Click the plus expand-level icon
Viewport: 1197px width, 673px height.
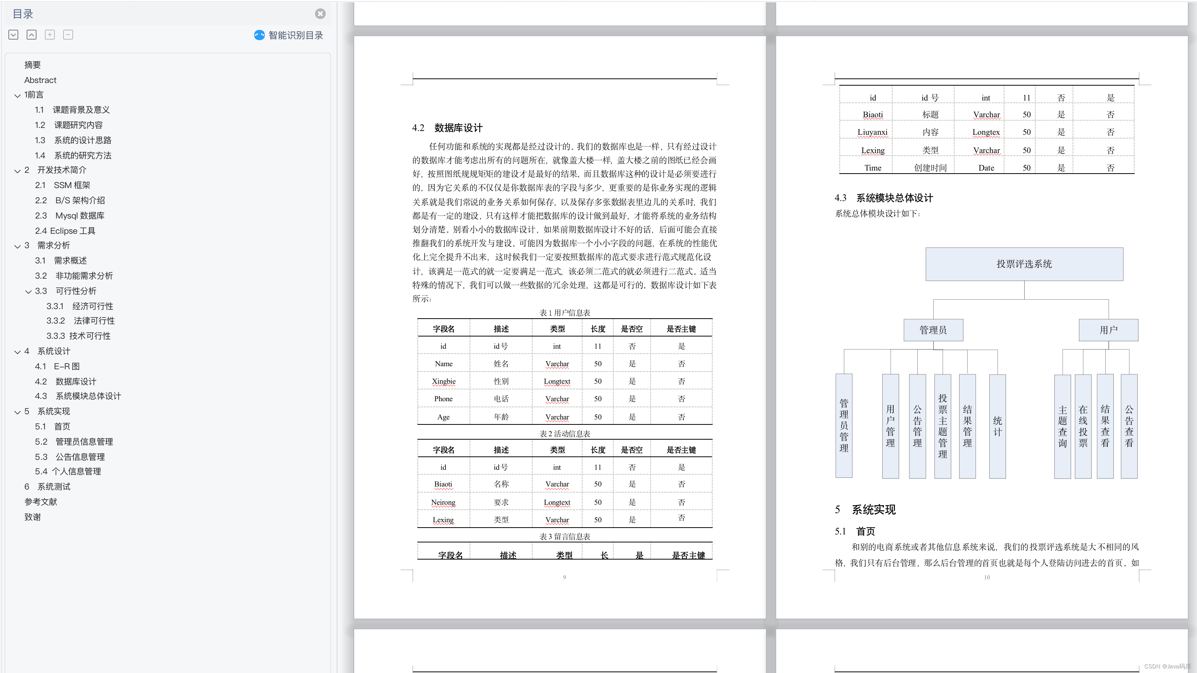point(50,35)
